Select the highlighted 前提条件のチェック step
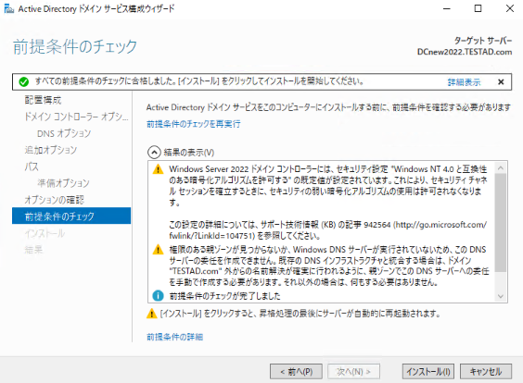Viewport: 523px width, 383px height. pyautogui.click(x=71, y=216)
